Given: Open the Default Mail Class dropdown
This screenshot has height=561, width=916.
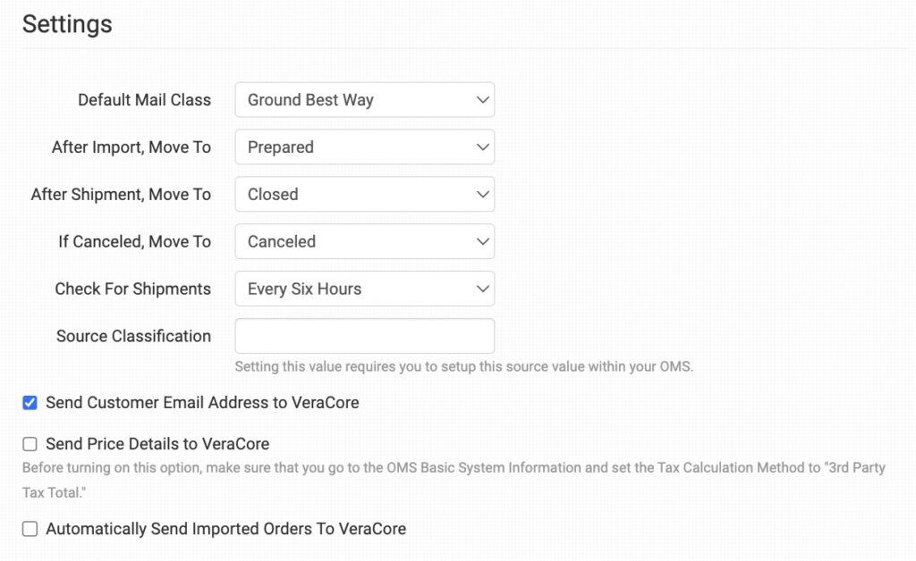Looking at the screenshot, I should tap(364, 100).
